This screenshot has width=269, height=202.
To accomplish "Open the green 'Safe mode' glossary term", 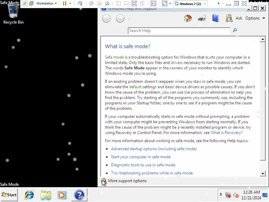I will (x=114, y=57).
